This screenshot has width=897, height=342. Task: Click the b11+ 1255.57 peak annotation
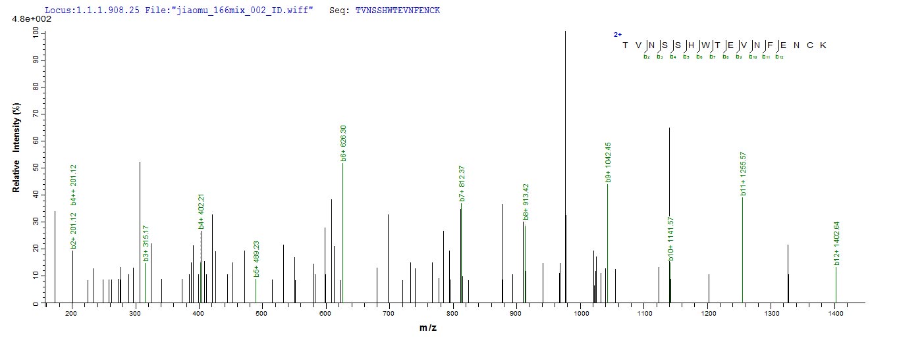tap(743, 174)
